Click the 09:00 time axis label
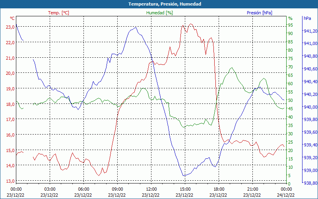The image size is (318, 199). (x=117, y=189)
